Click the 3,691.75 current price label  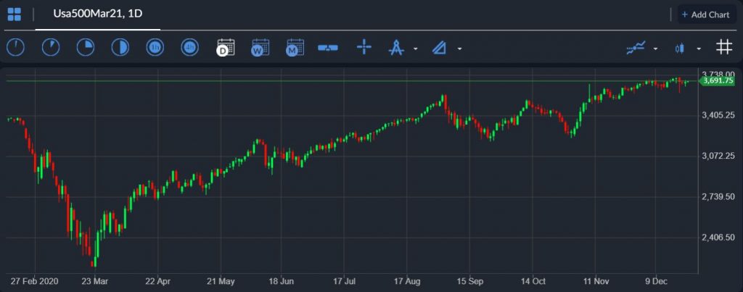pyautogui.click(x=717, y=81)
